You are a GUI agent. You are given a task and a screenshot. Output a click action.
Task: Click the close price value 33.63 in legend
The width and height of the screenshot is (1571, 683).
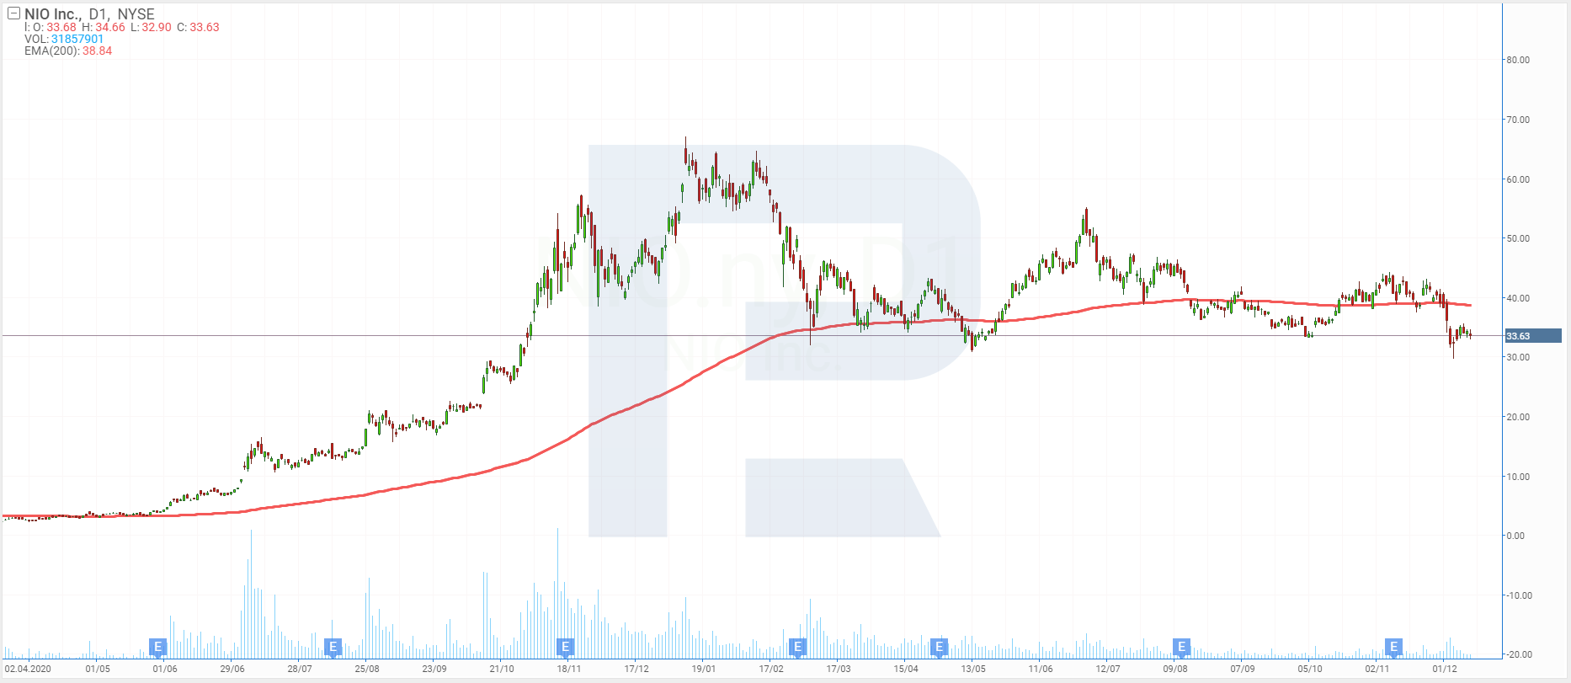205,27
